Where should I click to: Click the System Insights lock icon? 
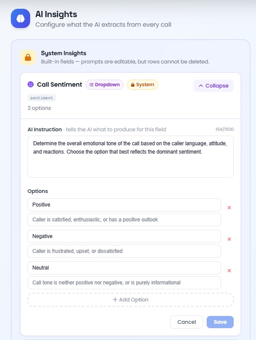[28, 57]
